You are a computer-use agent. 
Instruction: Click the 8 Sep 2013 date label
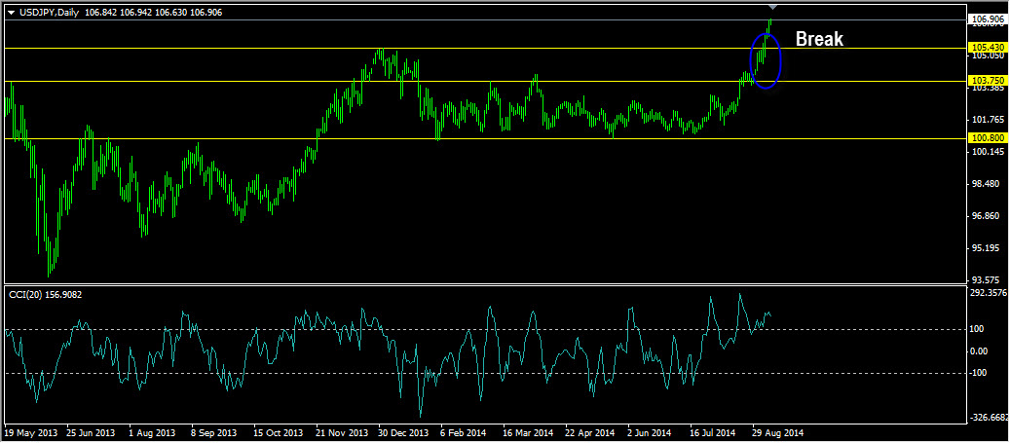click(x=214, y=432)
